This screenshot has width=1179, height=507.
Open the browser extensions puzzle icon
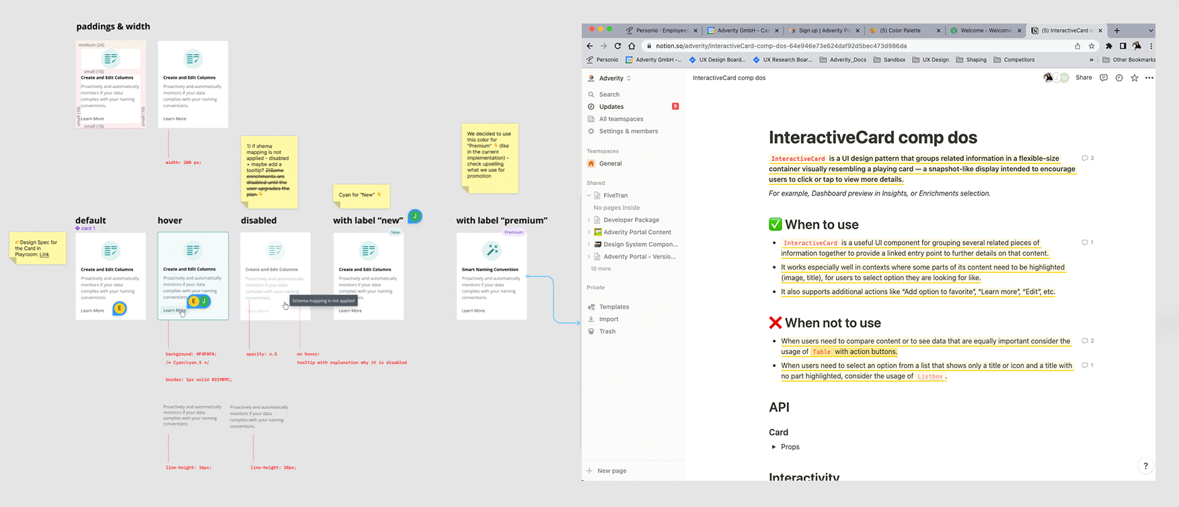(x=1109, y=46)
